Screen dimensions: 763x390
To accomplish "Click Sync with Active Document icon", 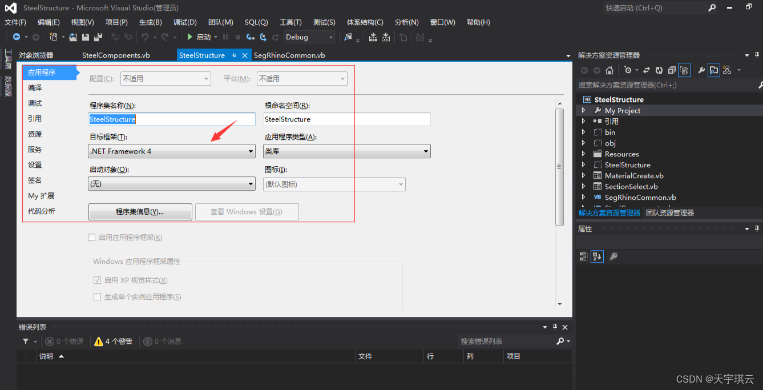I will (647, 70).
